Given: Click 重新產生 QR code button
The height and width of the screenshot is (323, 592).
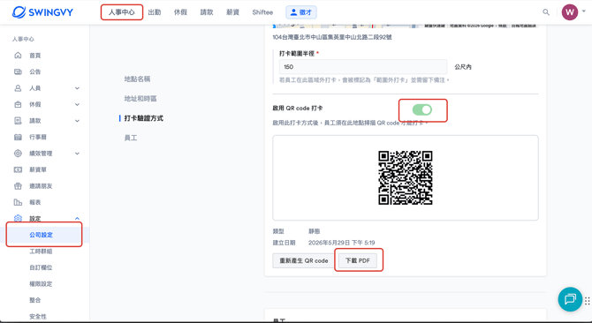Looking at the screenshot, I should click(304, 260).
